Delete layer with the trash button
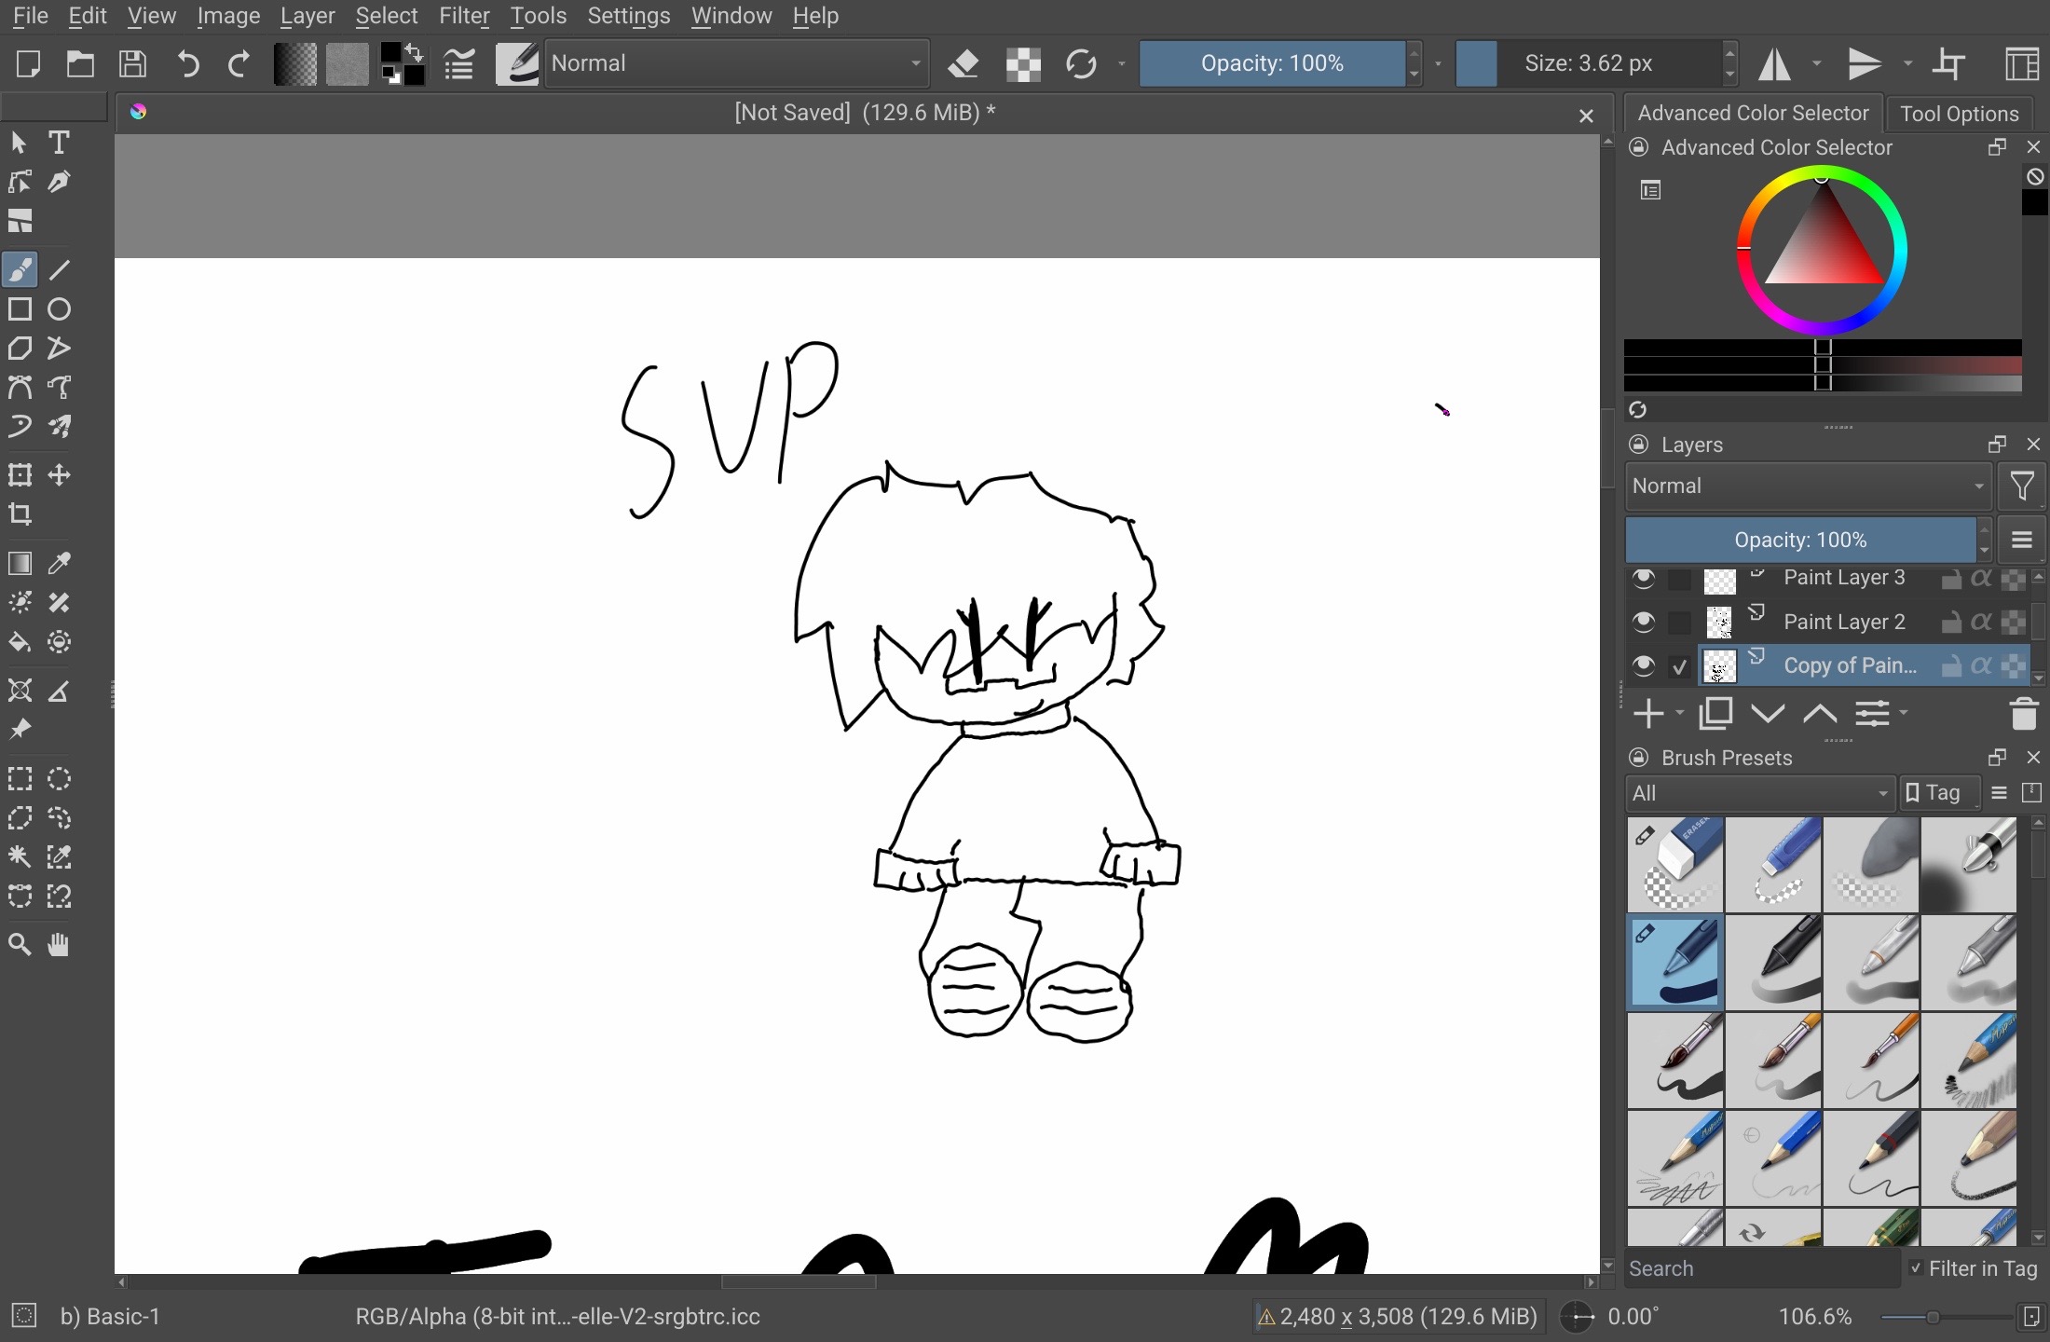2050x1342 pixels. click(2024, 714)
